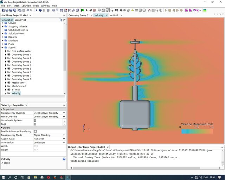Click the XYZ coordinate triad in the scene
The width and height of the screenshot is (225, 180).
[86, 128]
